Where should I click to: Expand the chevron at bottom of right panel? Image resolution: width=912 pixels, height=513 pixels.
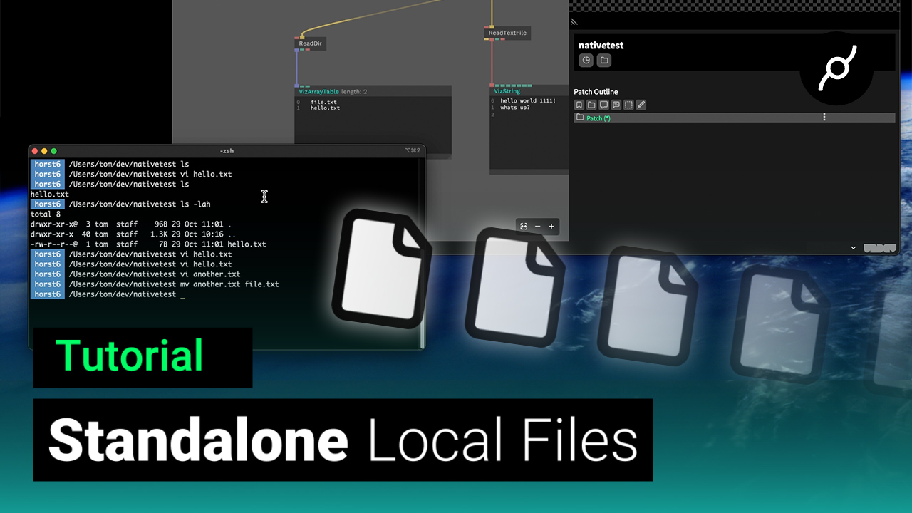853,247
